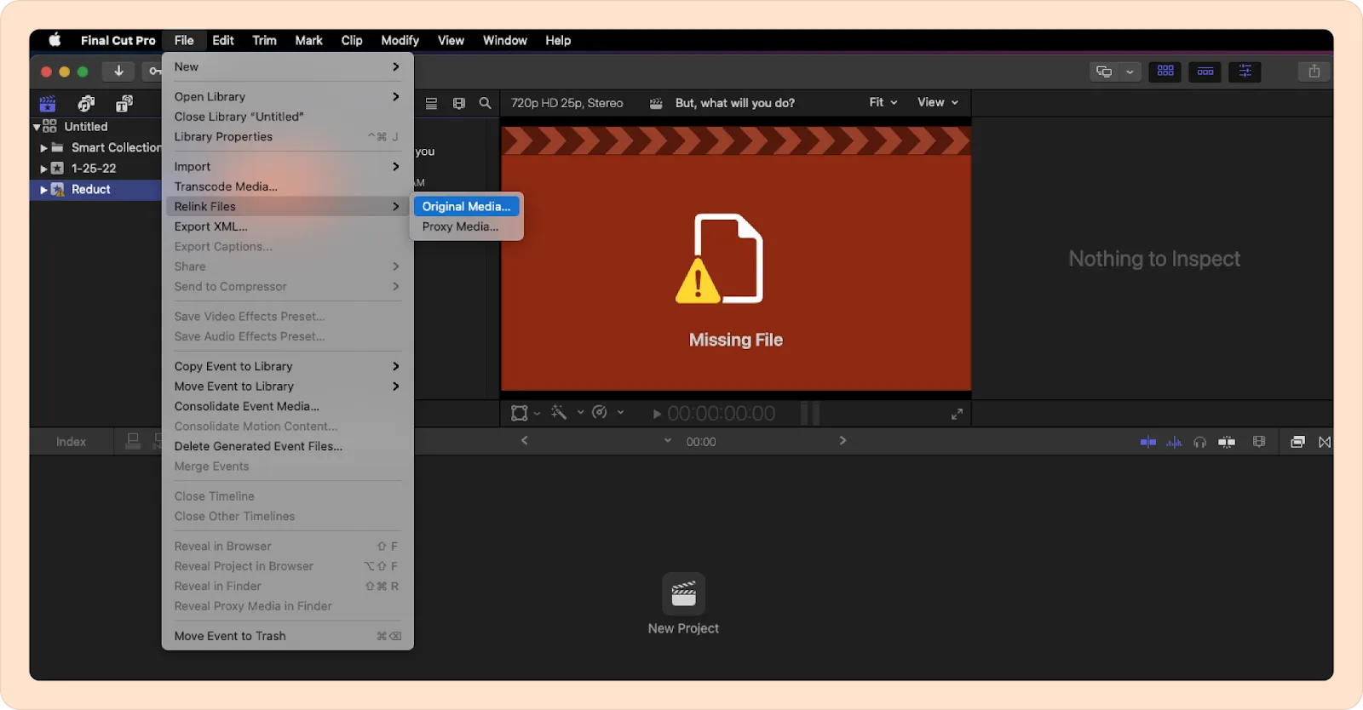
Task: Open the Keyword Editor key icon
Action: (x=153, y=72)
